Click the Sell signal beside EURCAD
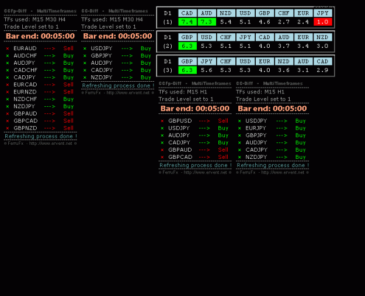This screenshot has height=296, width=365. click(68, 85)
